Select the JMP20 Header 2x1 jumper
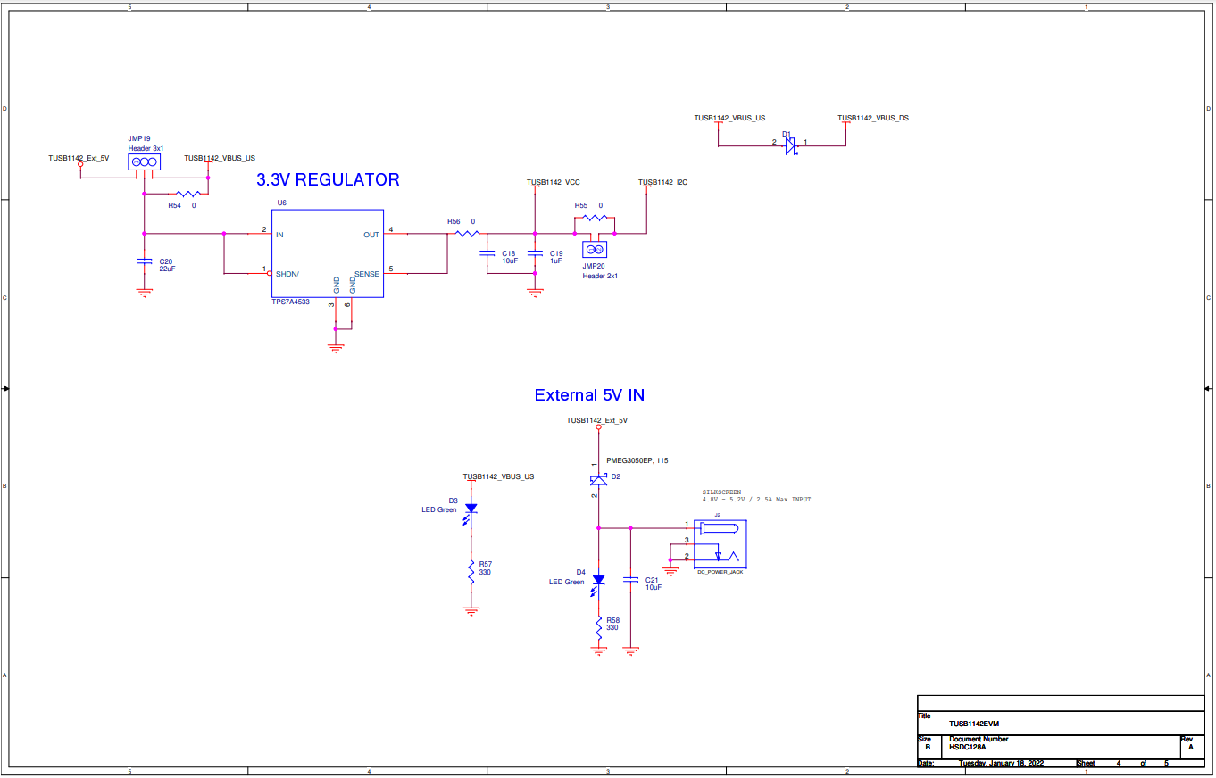 point(594,250)
